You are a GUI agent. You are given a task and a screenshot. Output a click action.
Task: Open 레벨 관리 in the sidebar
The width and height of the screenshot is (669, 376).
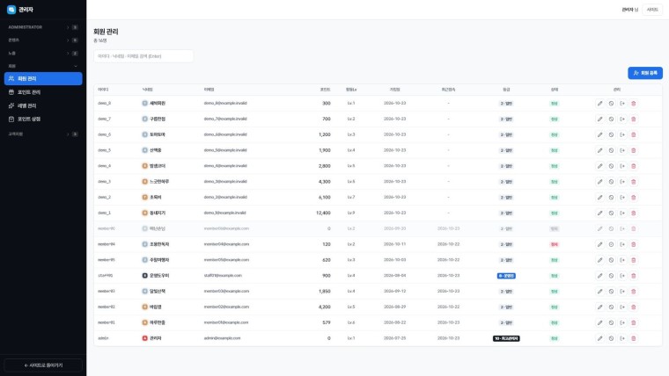click(43, 105)
